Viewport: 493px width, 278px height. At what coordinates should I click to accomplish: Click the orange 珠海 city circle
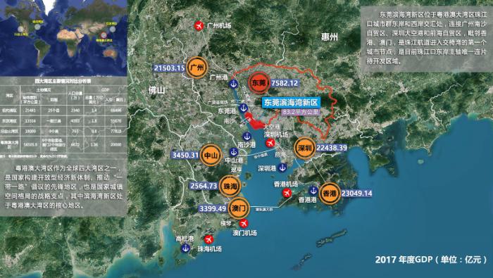pos(230,186)
